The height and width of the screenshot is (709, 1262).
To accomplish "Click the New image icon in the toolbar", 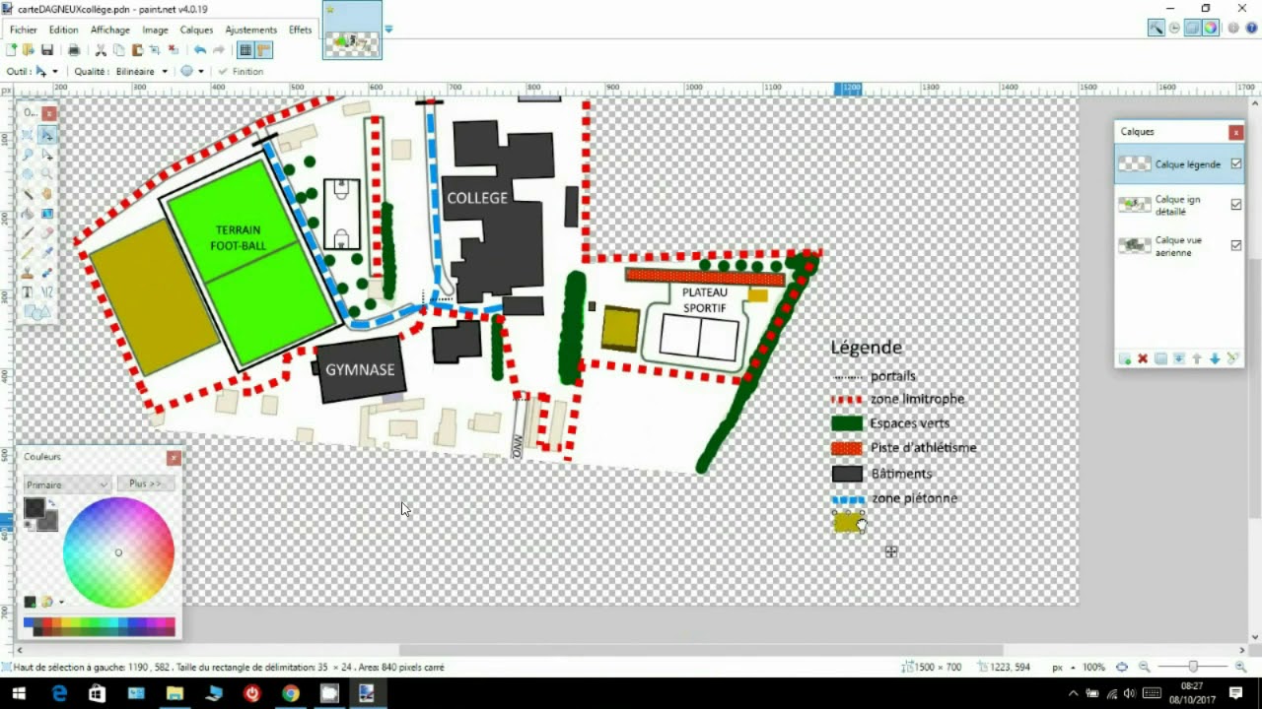I will (x=11, y=50).
